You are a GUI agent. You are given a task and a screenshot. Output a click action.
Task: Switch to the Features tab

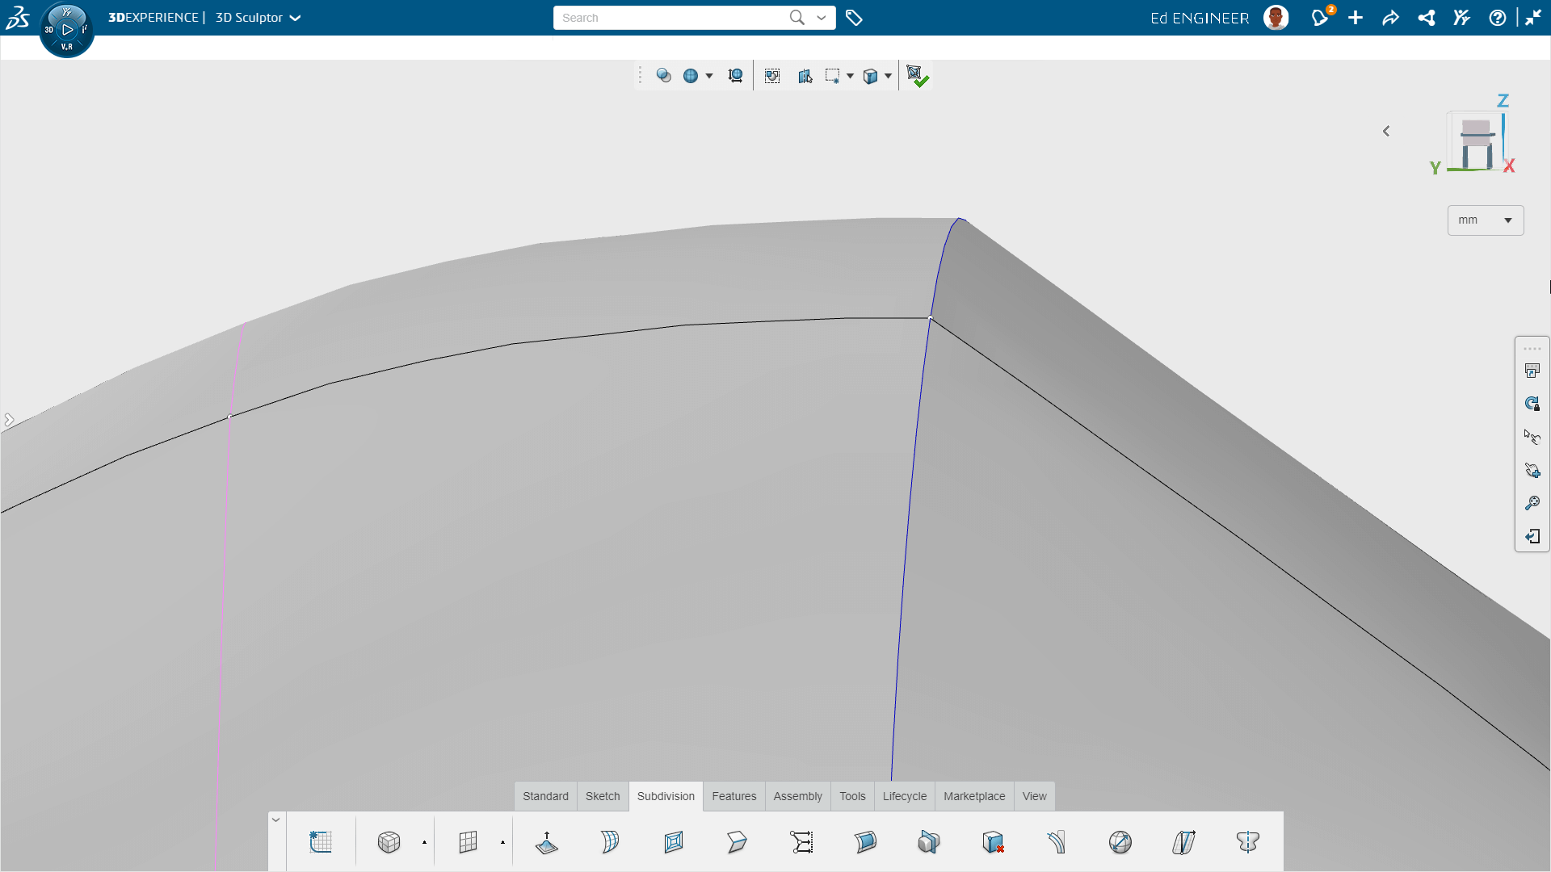733,796
